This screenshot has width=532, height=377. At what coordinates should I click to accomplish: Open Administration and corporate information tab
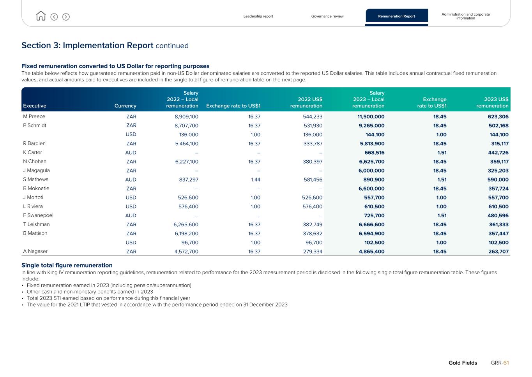tap(465, 16)
